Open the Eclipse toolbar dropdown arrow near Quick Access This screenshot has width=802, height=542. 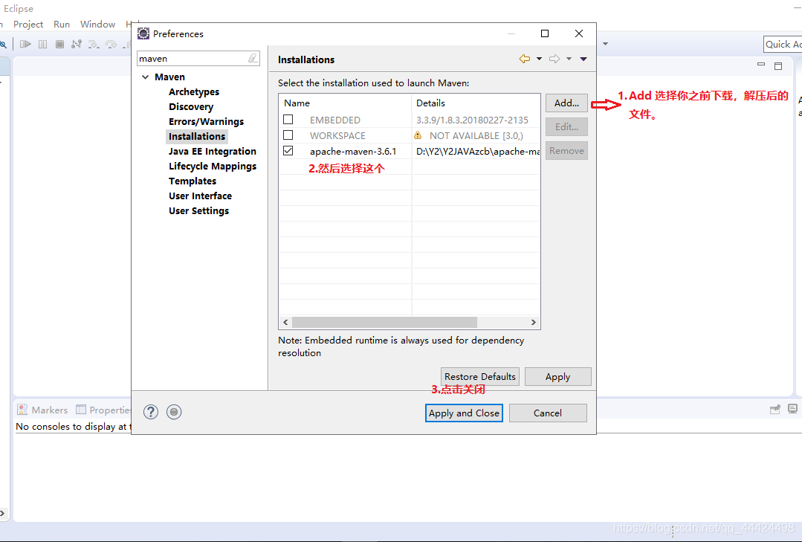tap(606, 44)
